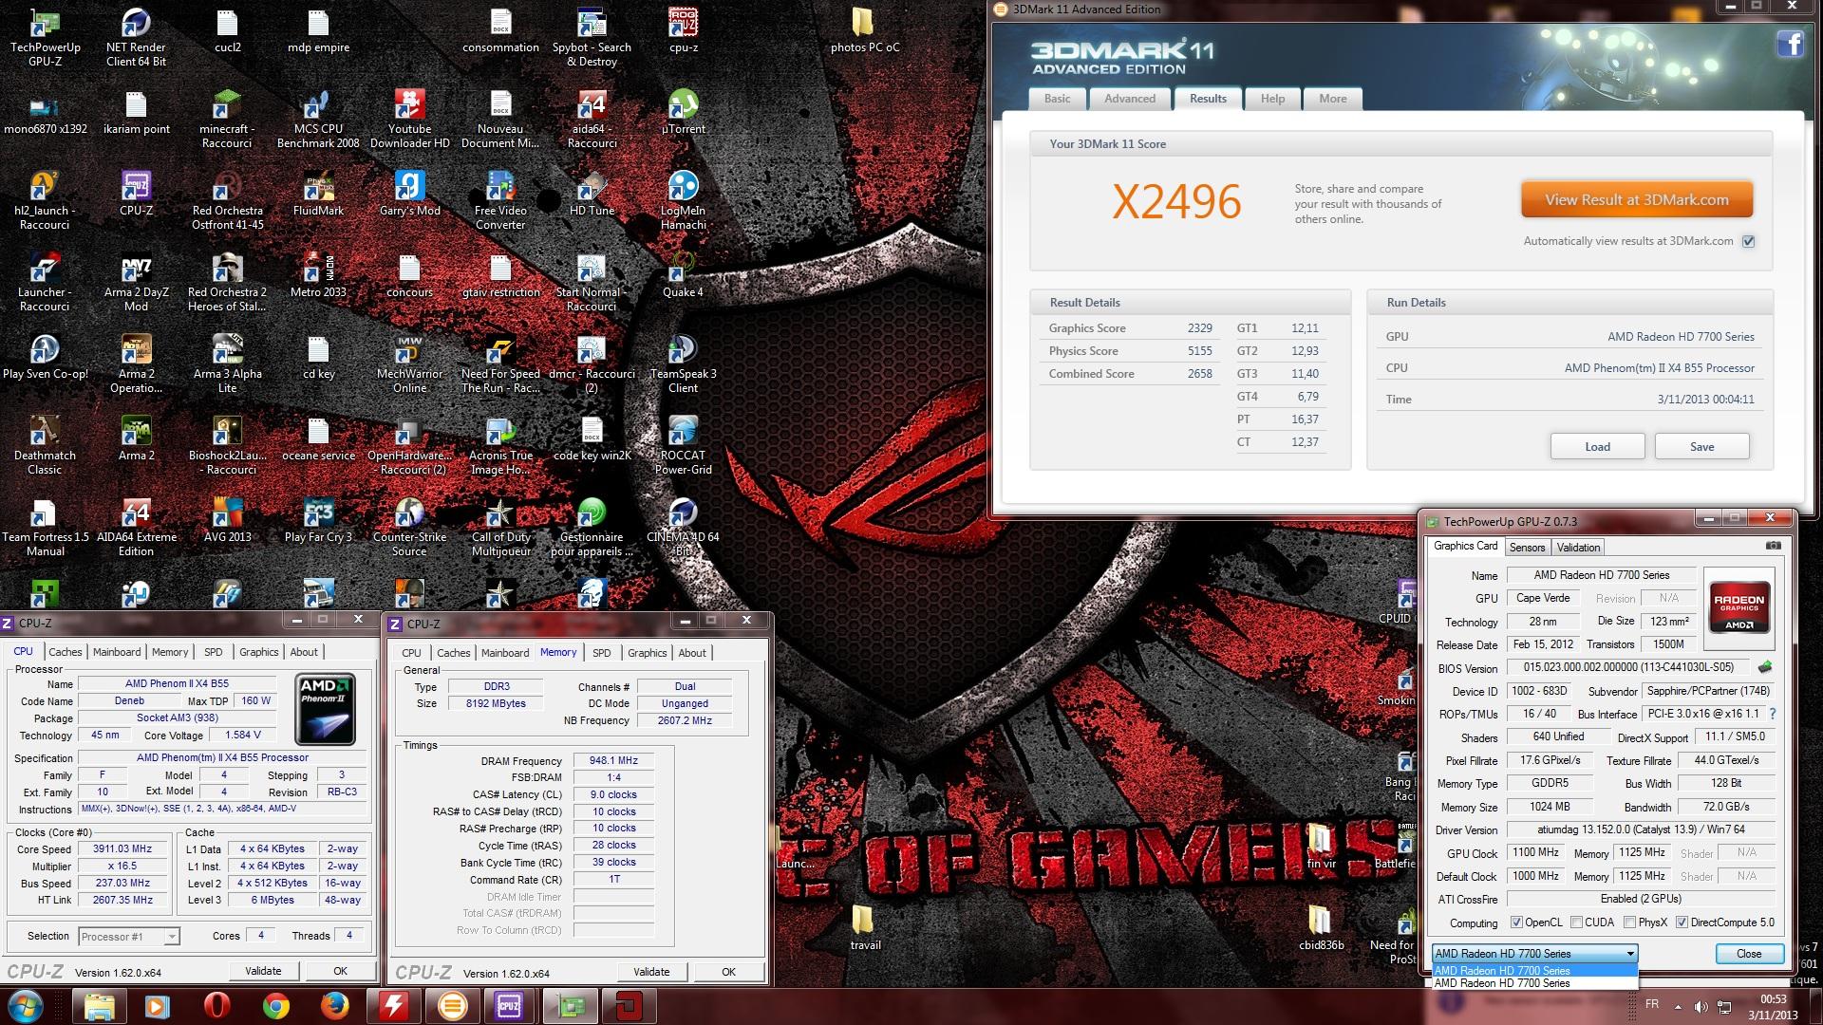Launch CINEMA 4D 64 Bit shortcut
This screenshot has width=1823, height=1025.
click(x=683, y=528)
